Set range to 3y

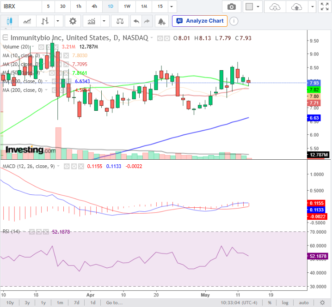point(27,302)
